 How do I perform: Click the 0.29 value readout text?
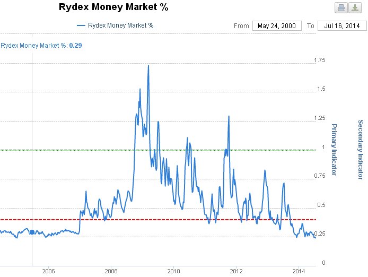pyautogui.click(x=75, y=46)
